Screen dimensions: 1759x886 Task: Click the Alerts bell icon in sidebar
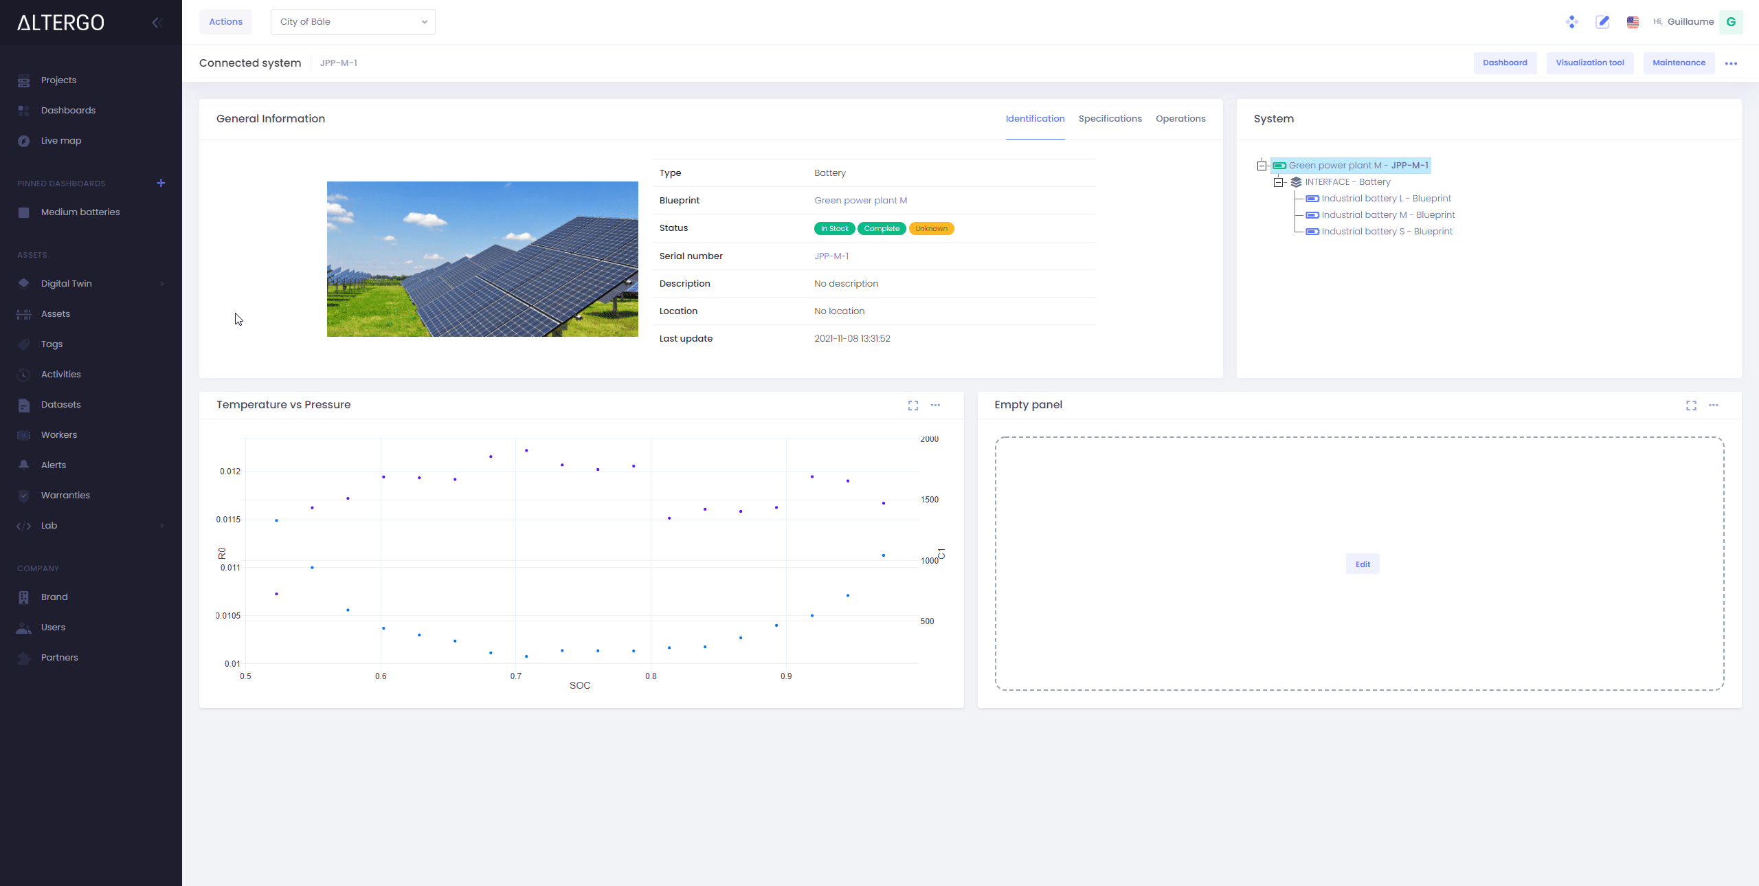[24, 465]
